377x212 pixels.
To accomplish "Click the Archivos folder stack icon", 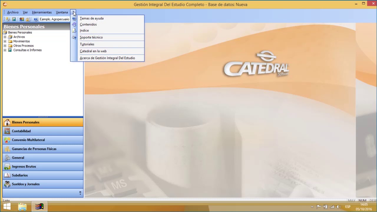I will 10,37.
